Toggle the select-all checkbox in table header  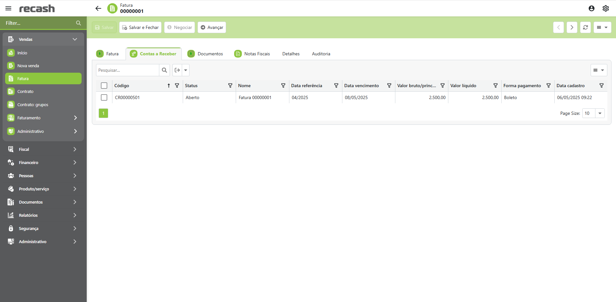click(x=104, y=86)
